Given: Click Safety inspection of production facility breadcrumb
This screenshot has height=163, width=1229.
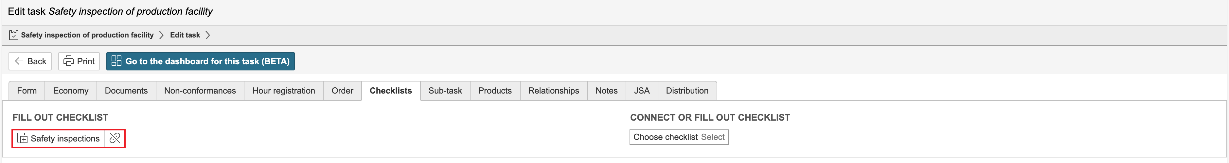Looking at the screenshot, I should point(87,35).
